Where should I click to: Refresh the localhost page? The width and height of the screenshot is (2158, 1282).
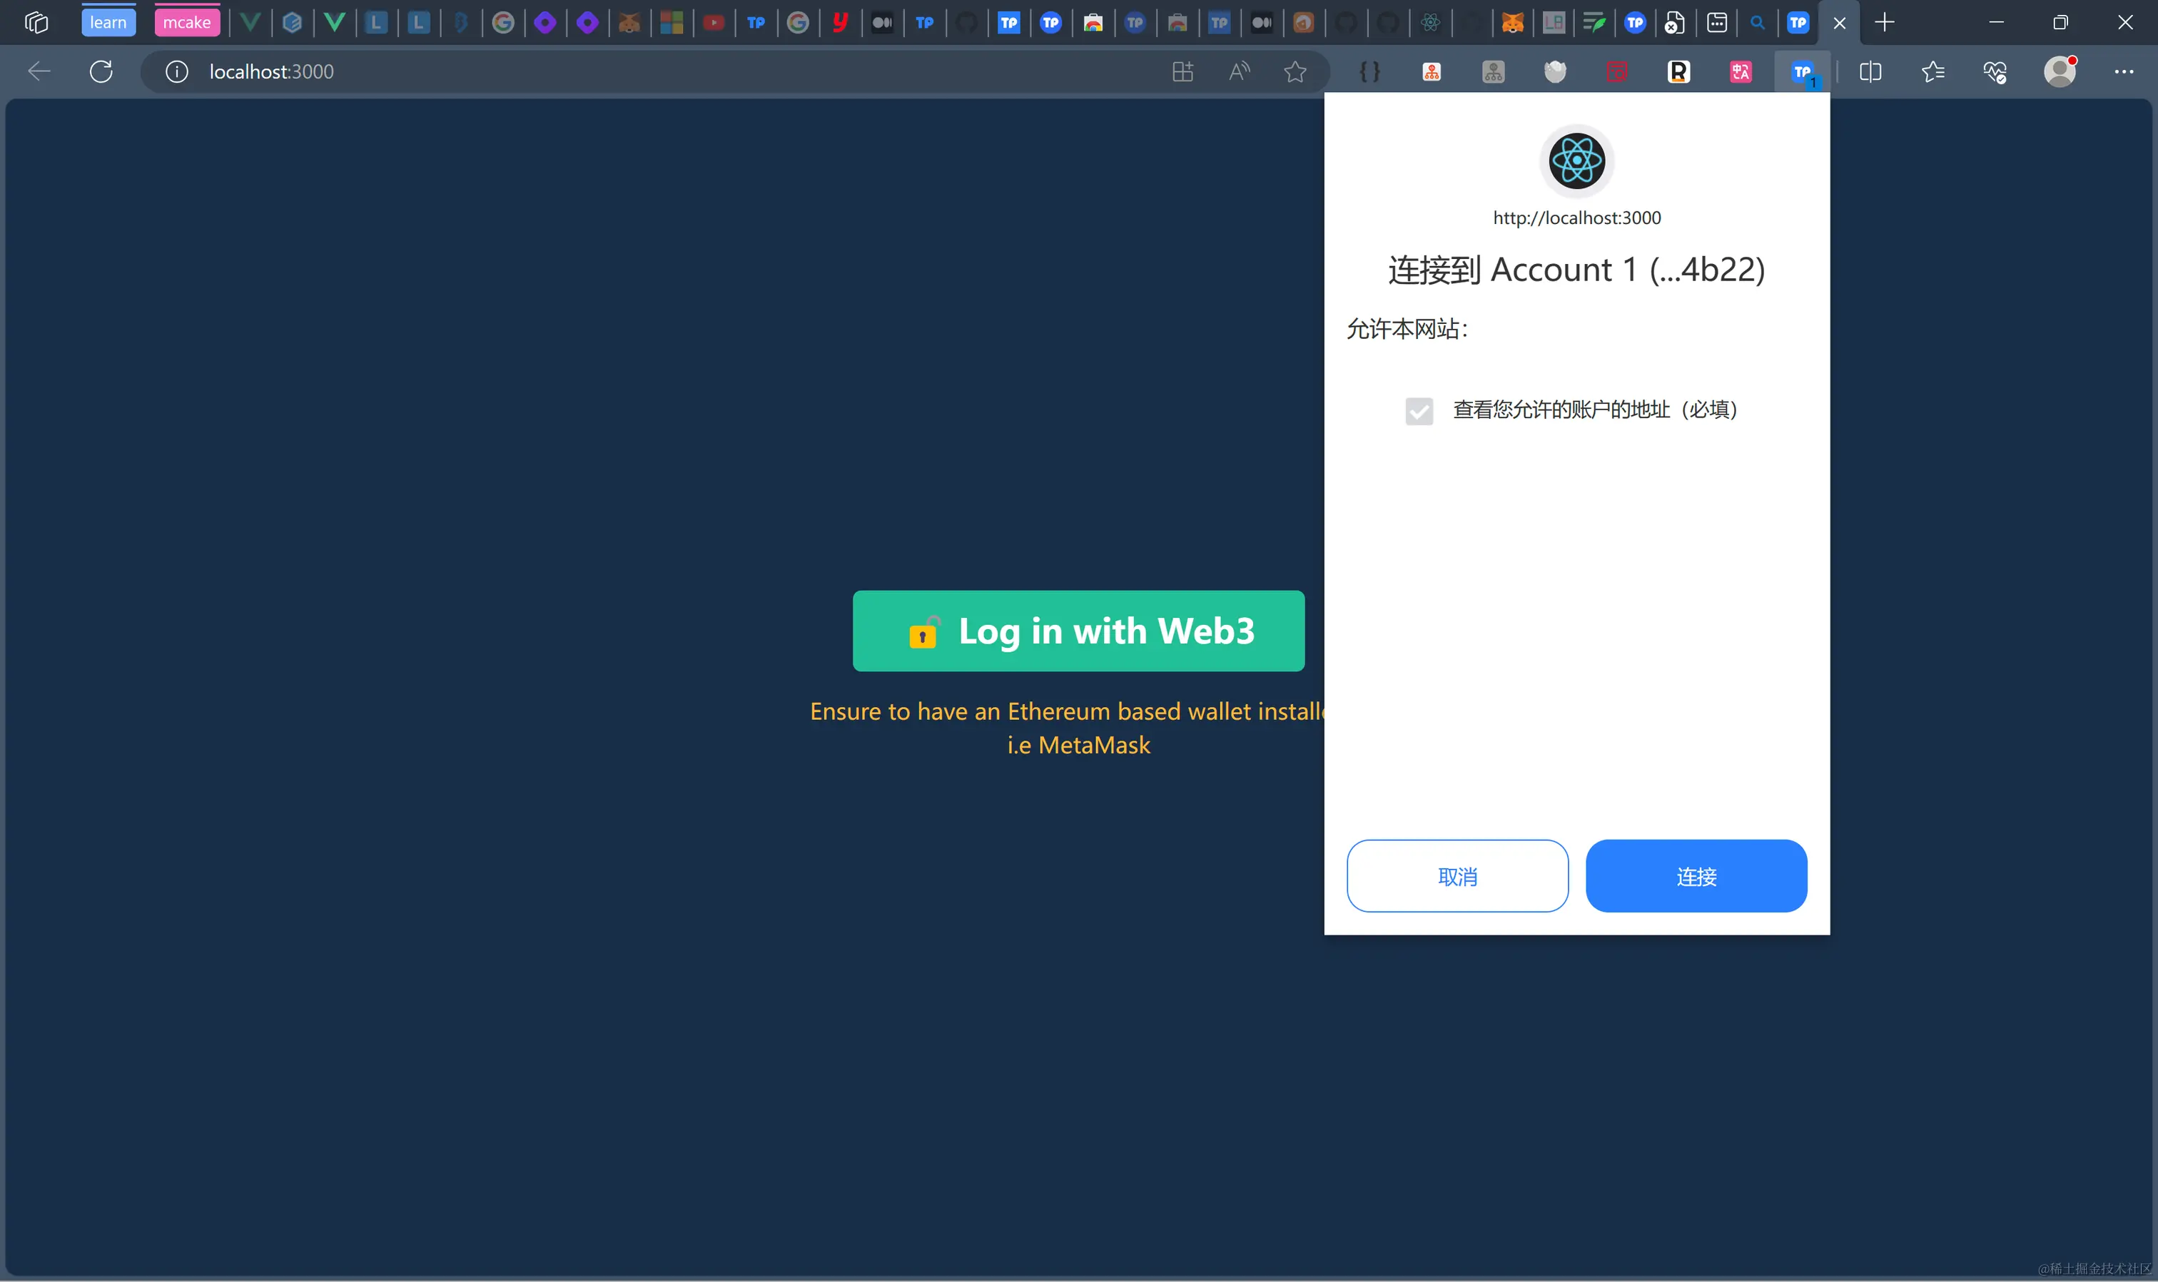point(101,72)
